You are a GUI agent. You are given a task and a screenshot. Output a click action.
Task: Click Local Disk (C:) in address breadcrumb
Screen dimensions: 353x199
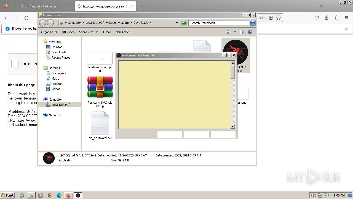(x=95, y=23)
